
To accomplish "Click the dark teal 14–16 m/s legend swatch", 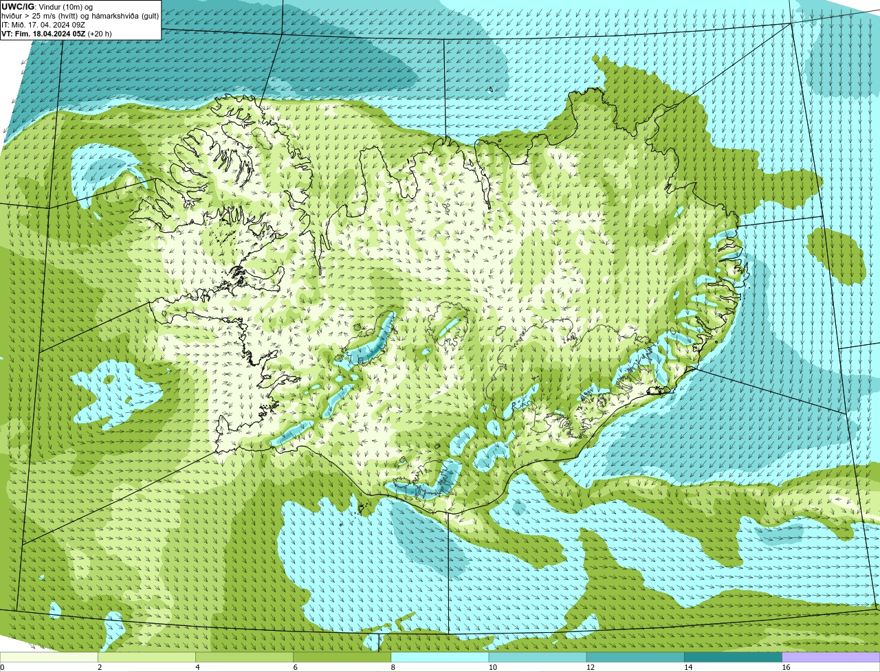I will pos(734,657).
